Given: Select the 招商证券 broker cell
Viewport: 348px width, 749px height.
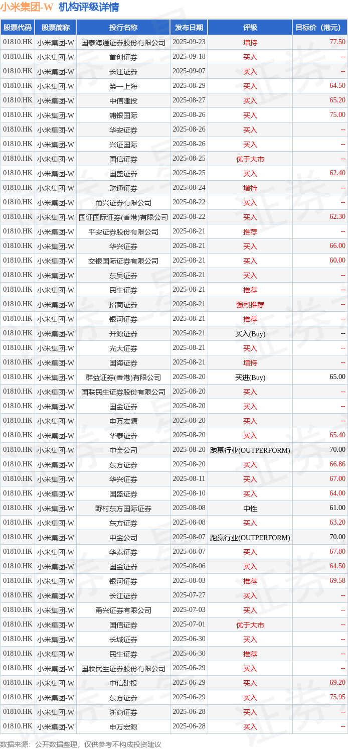Looking at the screenshot, I should tap(123, 305).
